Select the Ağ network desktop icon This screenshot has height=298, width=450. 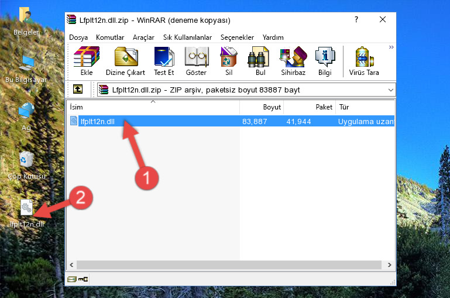[x=26, y=117]
